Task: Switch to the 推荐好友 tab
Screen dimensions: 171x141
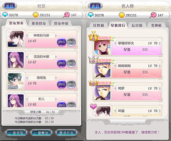Action: [x=39, y=23]
